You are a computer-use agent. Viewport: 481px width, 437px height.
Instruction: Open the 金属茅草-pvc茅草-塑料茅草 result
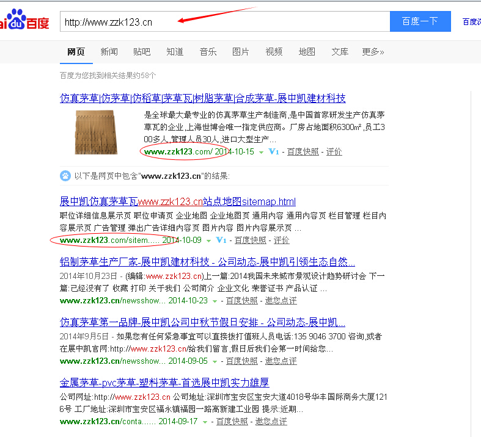click(x=164, y=383)
